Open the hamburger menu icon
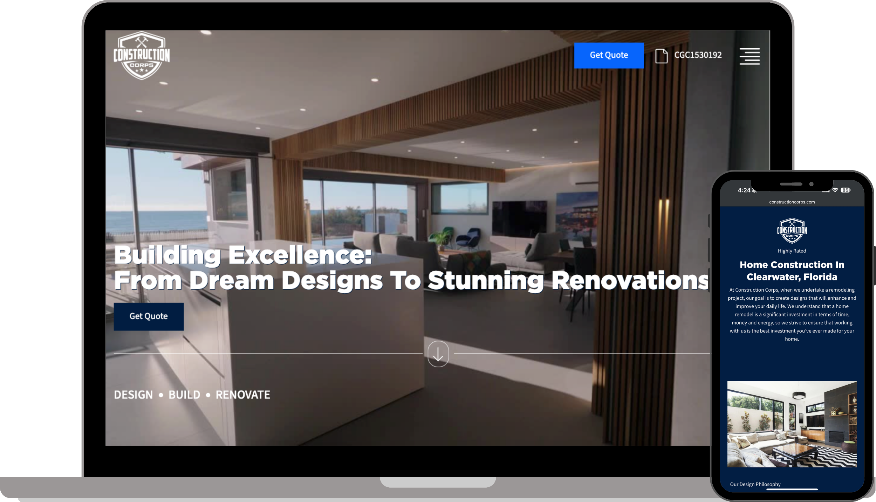This screenshot has width=876, height=502. (750, 56)
